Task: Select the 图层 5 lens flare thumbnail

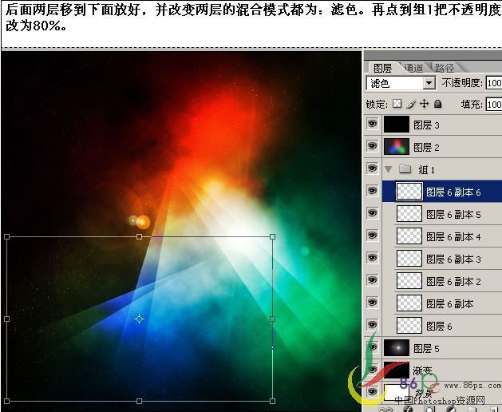Action: pyautogui.click(x=397, y=347)
